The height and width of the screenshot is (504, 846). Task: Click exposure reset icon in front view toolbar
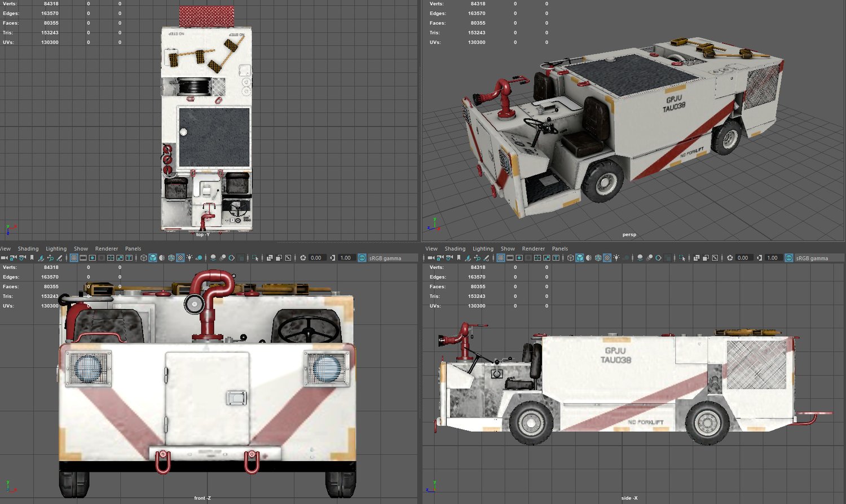point(303,258)
